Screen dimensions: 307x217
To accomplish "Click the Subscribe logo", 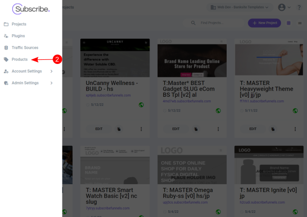I will (x=31, y=9).
